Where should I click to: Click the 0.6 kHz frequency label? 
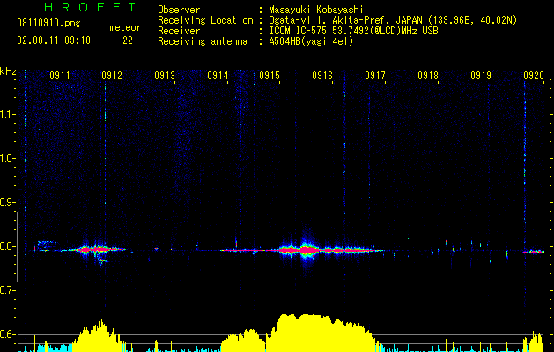click(6, 334)
